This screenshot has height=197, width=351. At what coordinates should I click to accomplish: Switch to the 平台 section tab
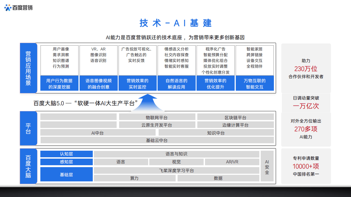29,128
